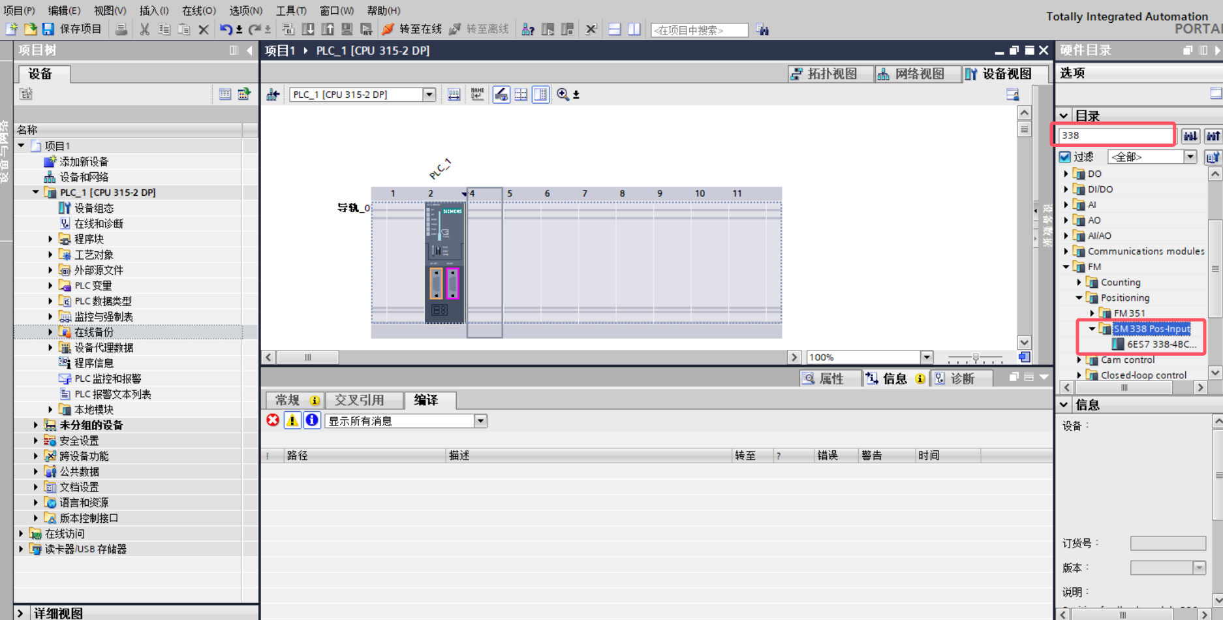Click the project search input field
Image resolution: width=1223 pixels, height=620 pixels.
click(x=699, y=30)
